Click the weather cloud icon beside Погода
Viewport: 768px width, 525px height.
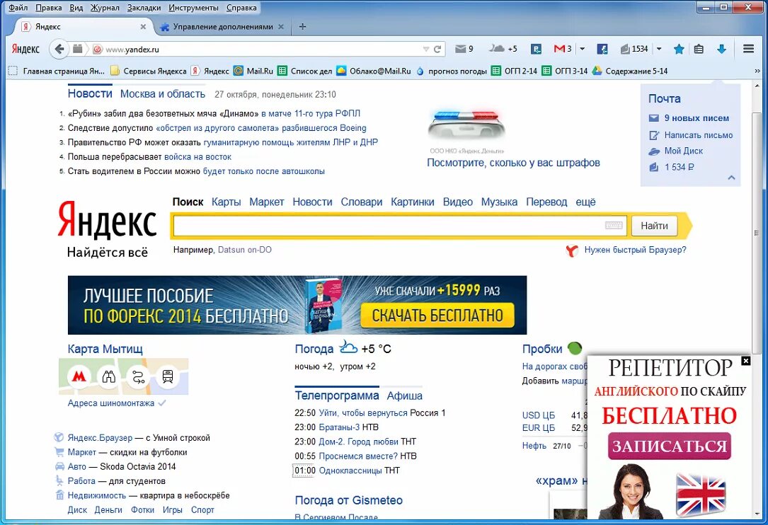click(x=348, y=347)
